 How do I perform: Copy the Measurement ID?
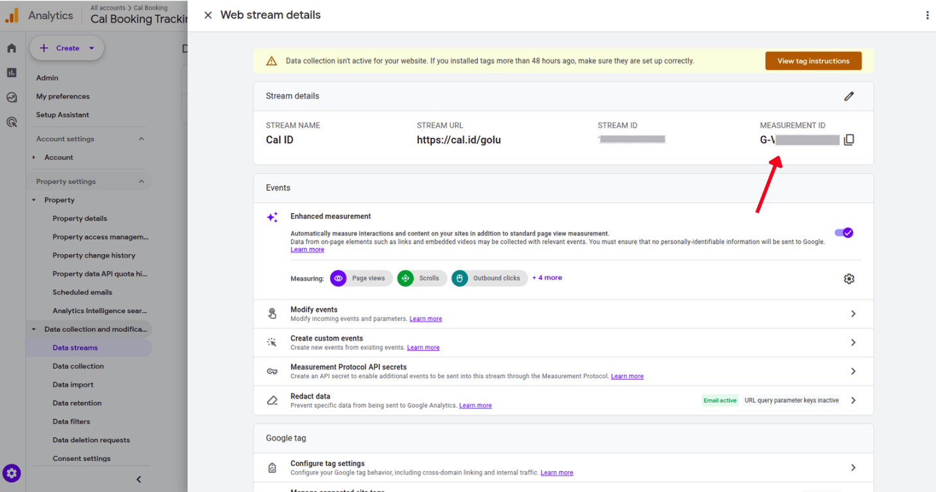[849, 140]
